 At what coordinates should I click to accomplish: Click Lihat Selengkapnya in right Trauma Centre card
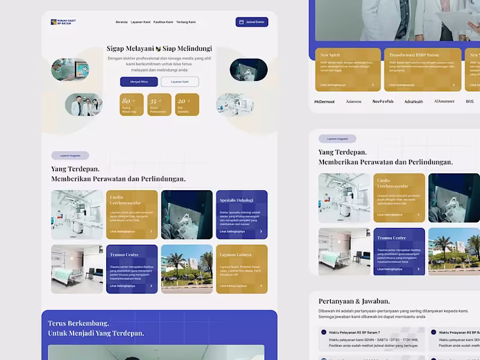pos(389,269)
